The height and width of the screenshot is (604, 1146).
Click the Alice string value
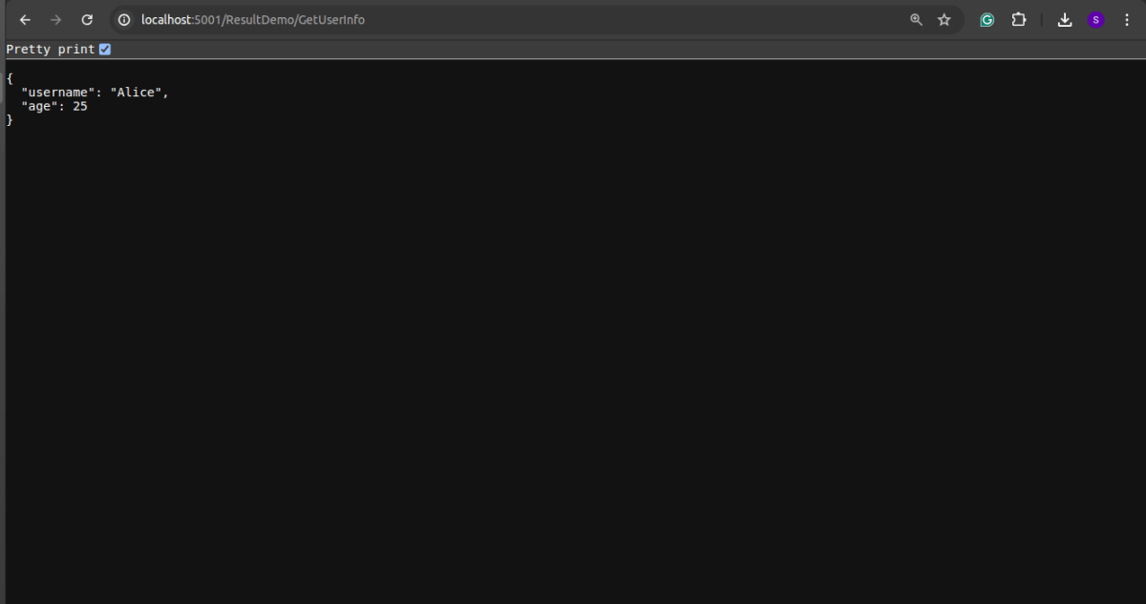point(138,92)
